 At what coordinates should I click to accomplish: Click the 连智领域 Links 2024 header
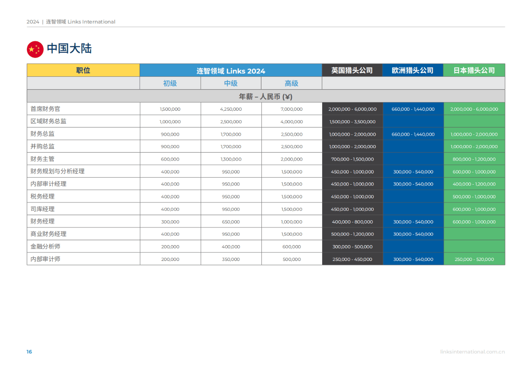click(x=231, y=71)
